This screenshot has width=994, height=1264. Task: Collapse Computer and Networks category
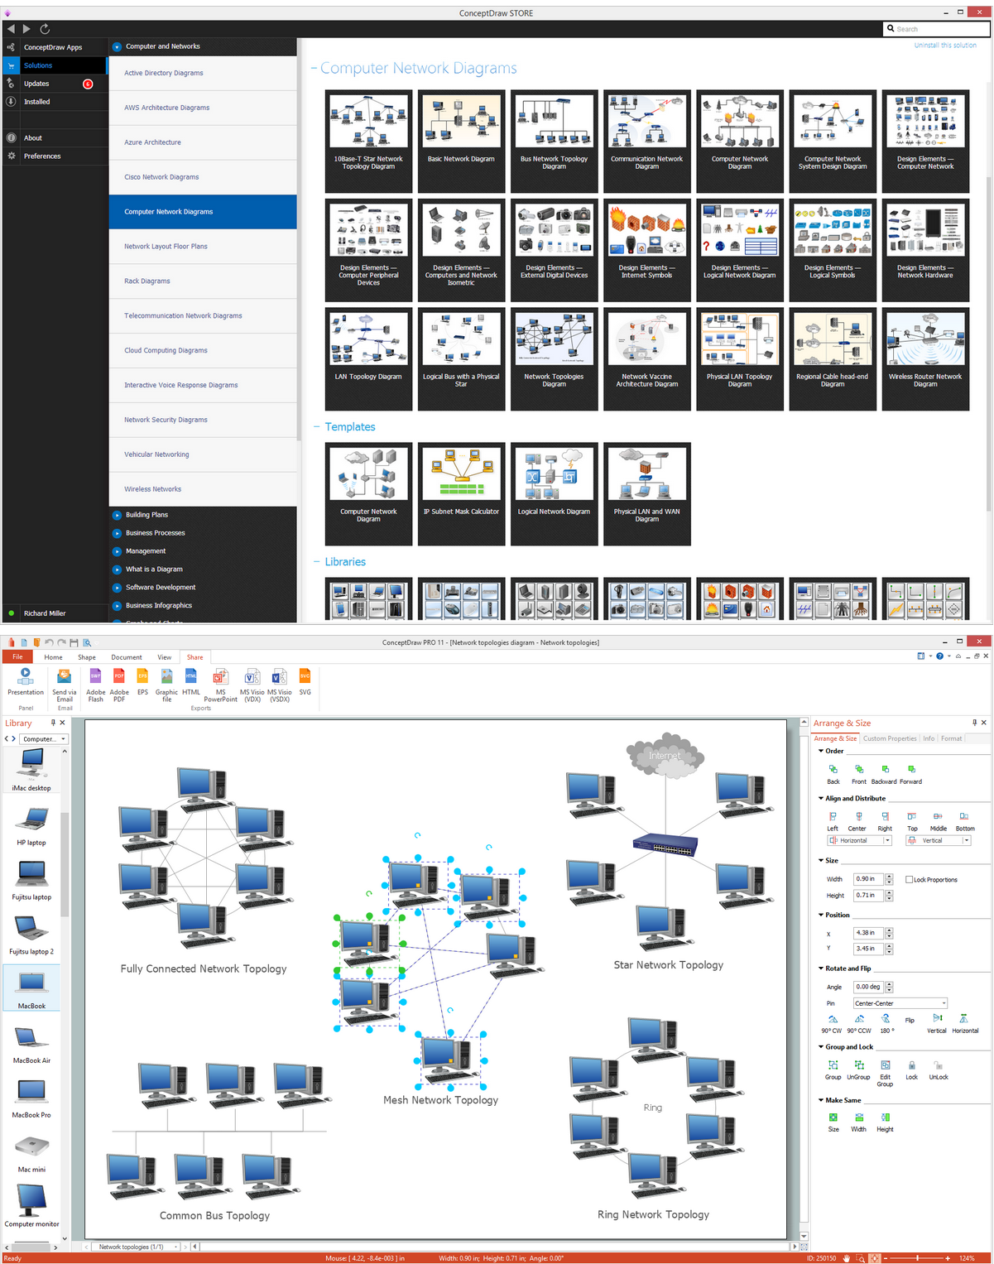[x=118, y=47]
